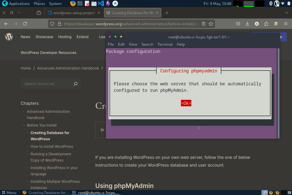Open terminal File menu
This screenshot has width=292, height=195.
(111, 44)
